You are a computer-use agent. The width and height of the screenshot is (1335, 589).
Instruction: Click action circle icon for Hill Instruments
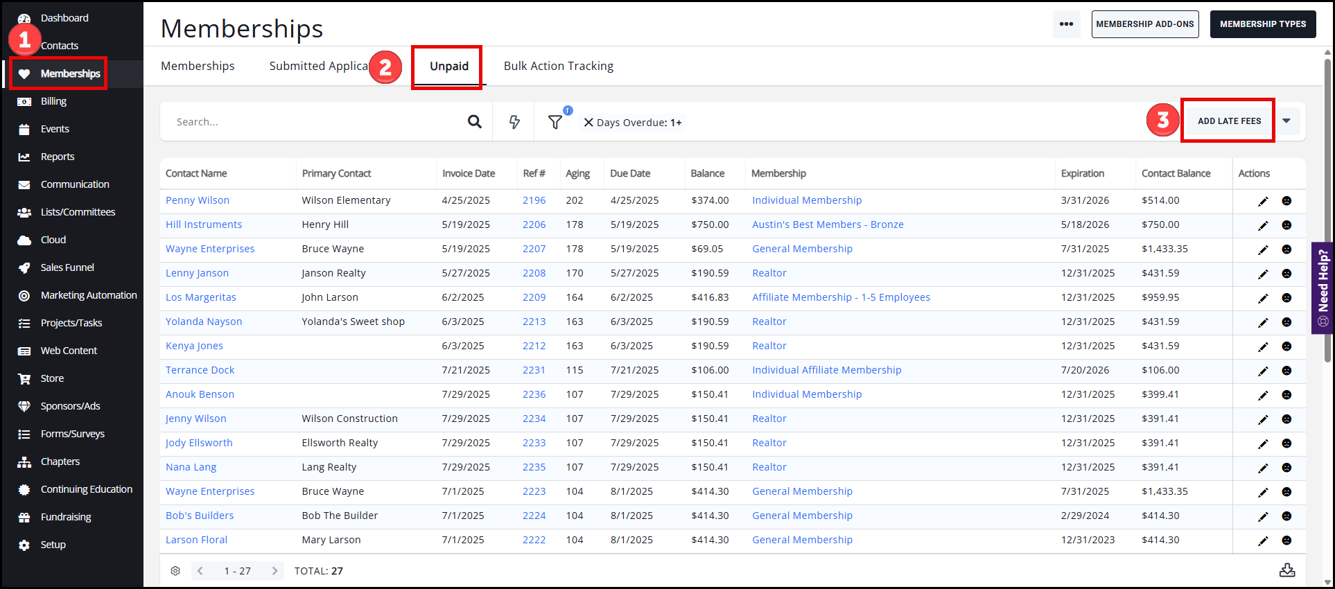[x=1286, y=225]
